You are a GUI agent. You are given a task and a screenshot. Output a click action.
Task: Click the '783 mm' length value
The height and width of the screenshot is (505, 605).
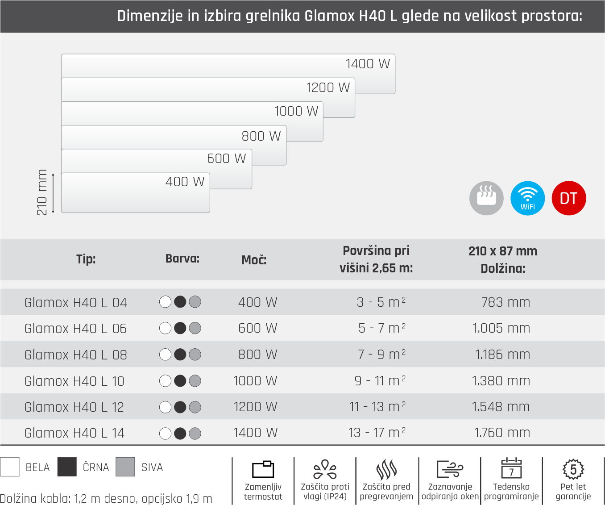[506, 302]
